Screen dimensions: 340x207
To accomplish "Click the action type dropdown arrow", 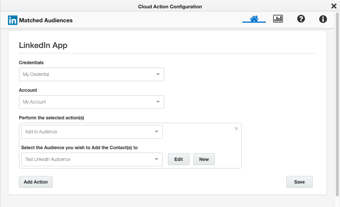I will pyautogui.click(x=157, y=132).
